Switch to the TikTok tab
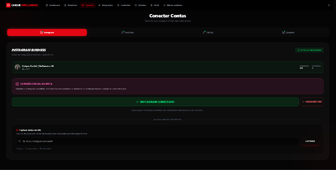This screenshot has height=170, width=336. coord(208,32)
